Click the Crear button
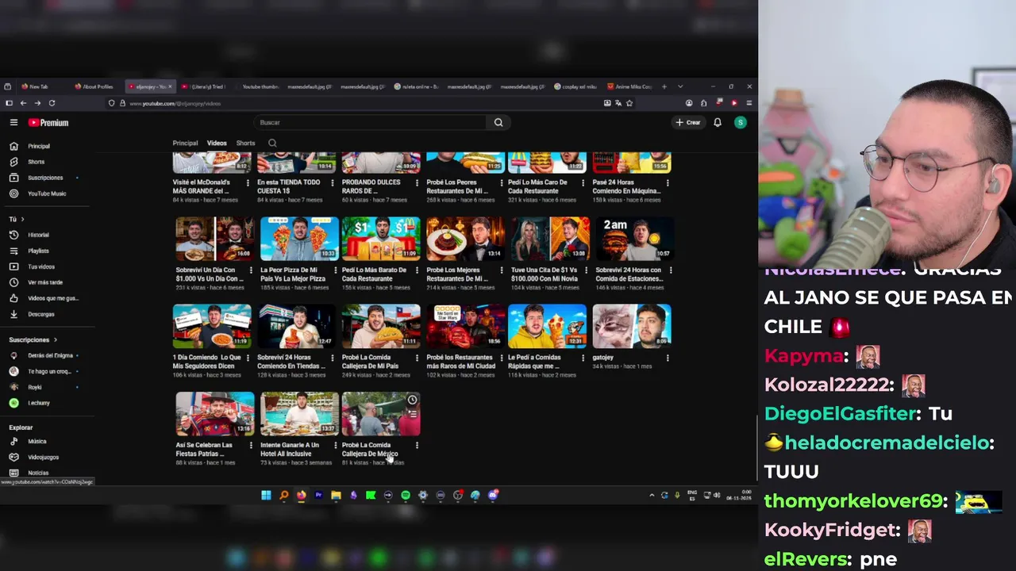1016x571 pixels. (x=688, y=122)
